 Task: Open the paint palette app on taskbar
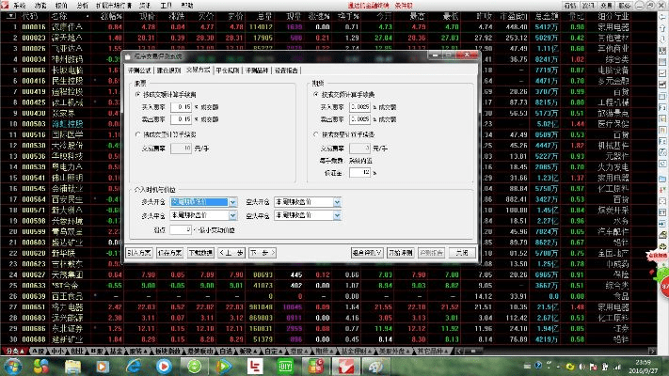(375, 367)
